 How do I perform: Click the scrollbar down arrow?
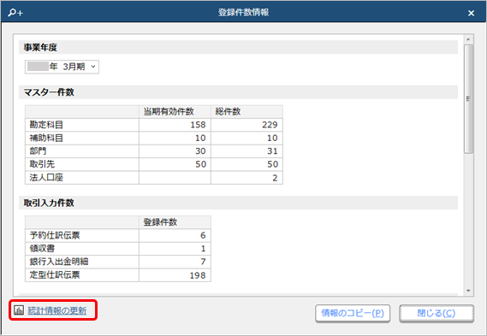pyautogui.click(x=468, y=291)
